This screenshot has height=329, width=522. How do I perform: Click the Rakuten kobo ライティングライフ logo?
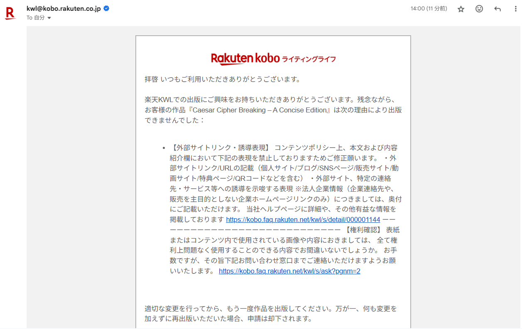point(273,59)
